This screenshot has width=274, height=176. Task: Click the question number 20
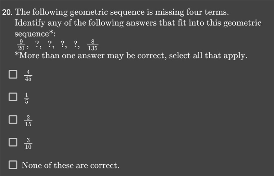(x=7, y=13)
